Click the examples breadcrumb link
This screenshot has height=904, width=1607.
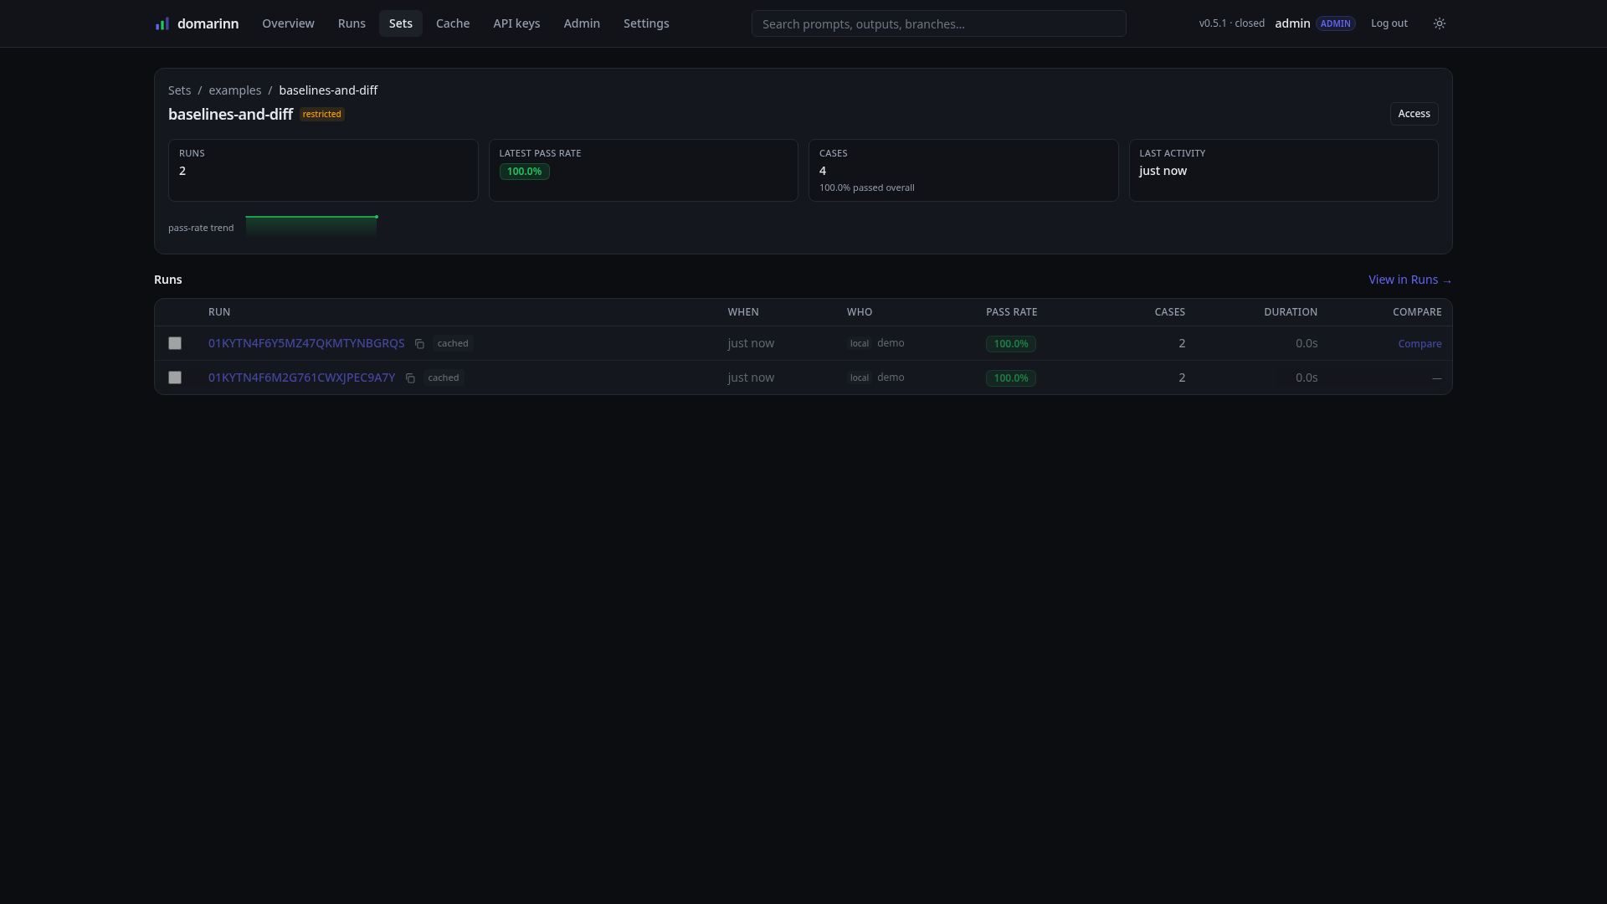[234, 90]
